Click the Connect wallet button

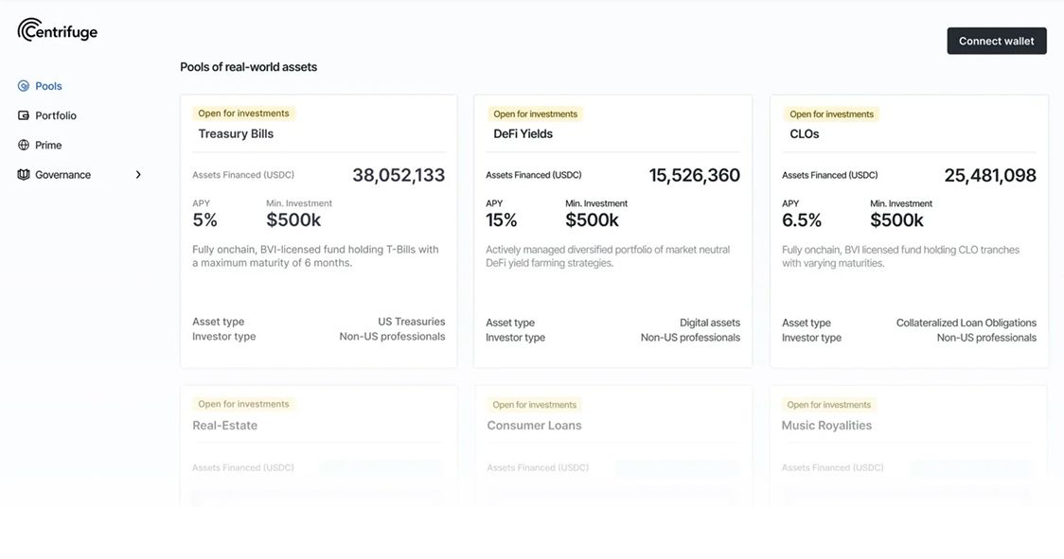coord(996,41)
